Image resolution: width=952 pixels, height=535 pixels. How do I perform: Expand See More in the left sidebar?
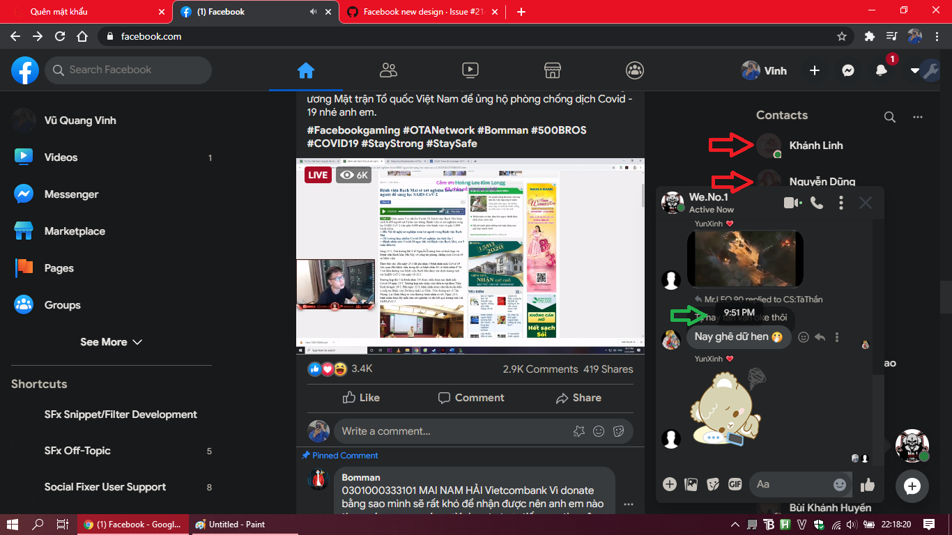point(112,341)
